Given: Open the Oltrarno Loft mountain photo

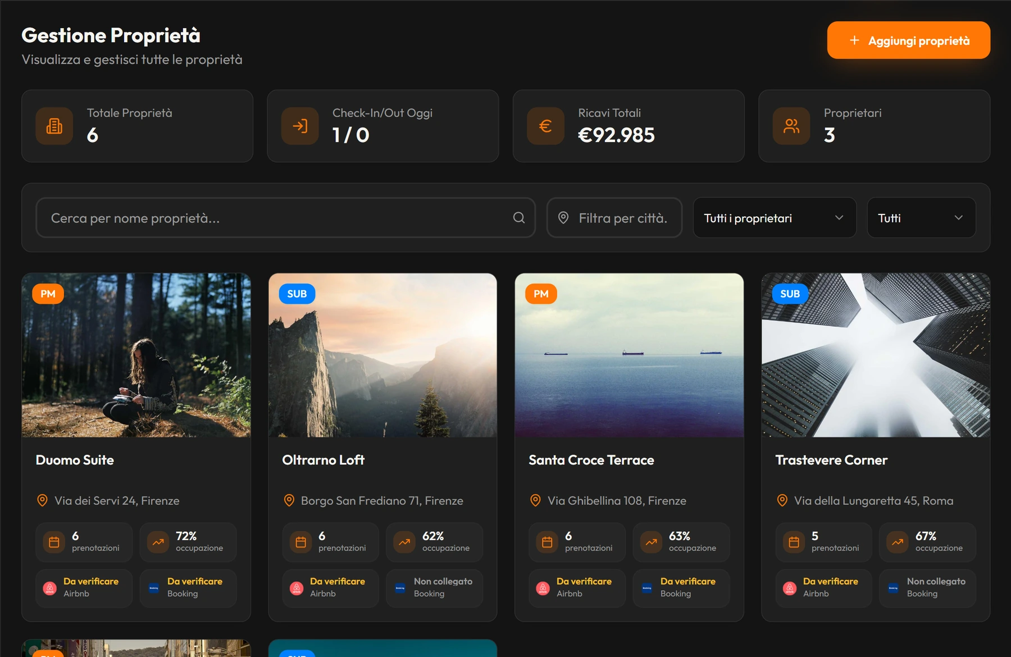Looking at the screenshot, I should tap(382, 355).
